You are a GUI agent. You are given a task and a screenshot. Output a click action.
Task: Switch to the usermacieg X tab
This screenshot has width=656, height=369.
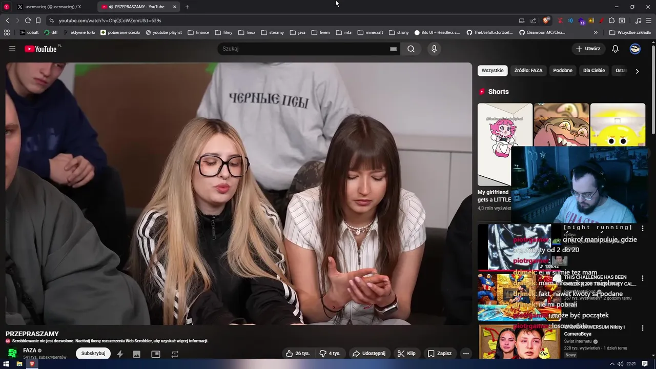click(x=52, y=7)
